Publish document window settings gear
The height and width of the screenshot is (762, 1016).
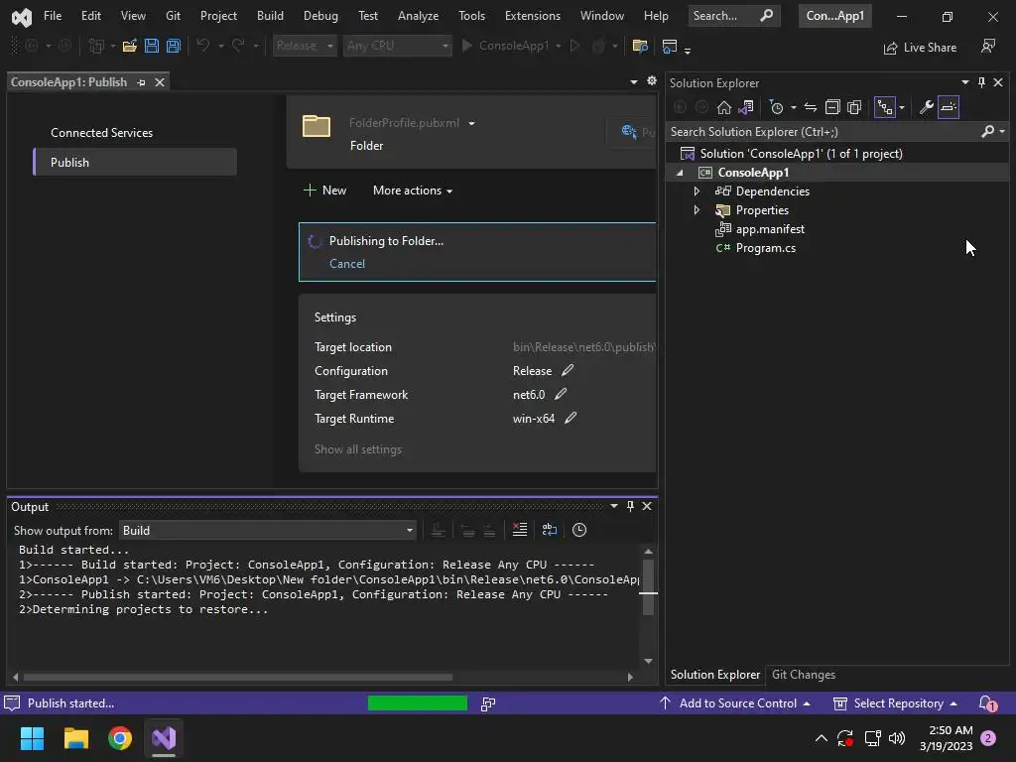click(652, 81)
